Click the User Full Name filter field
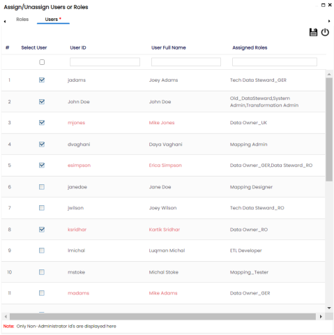334x335 pixels. point(186,62)
